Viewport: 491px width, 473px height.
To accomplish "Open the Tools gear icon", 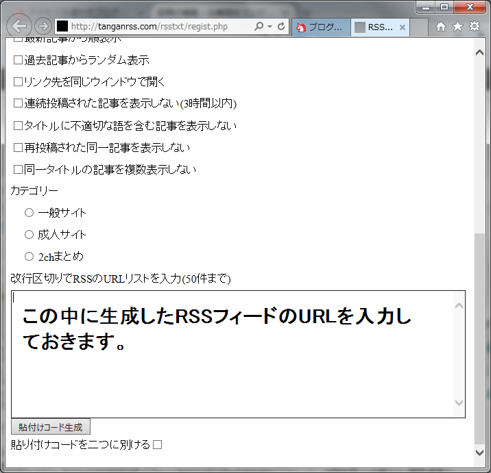I will [x=475, y=26].
